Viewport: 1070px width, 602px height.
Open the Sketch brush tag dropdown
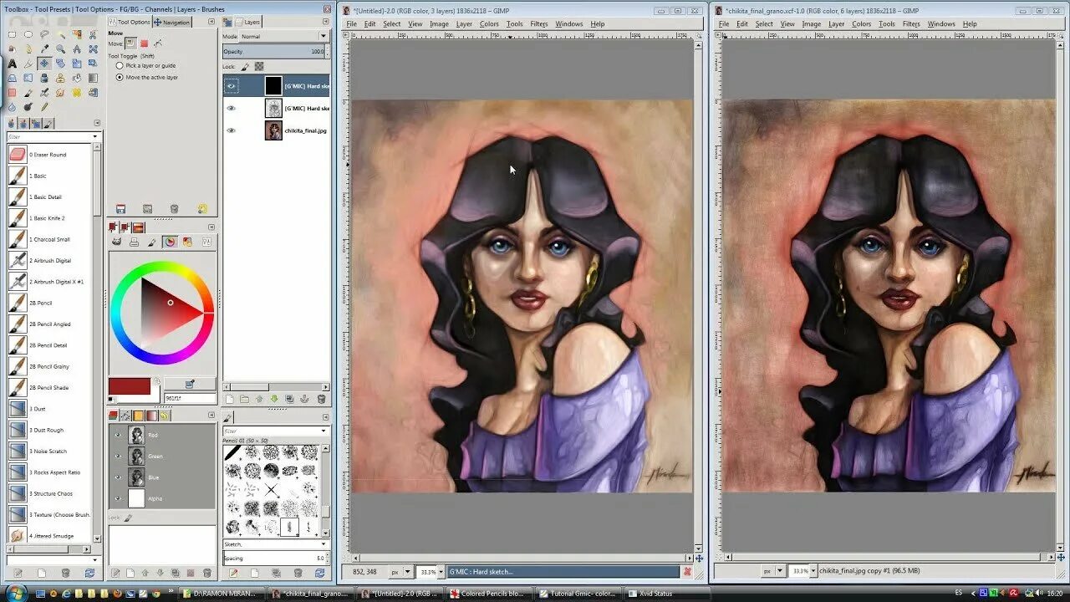tap(275, 544)
